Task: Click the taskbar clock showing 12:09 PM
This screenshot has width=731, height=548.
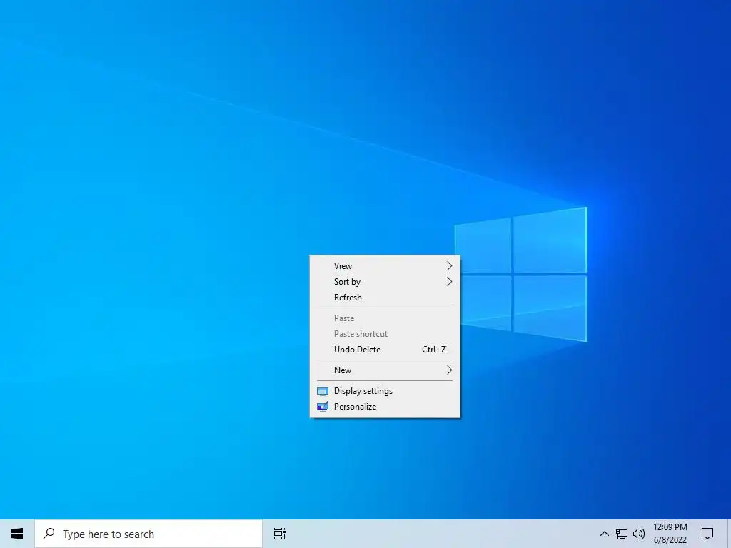Action: [x=670, y=534]
